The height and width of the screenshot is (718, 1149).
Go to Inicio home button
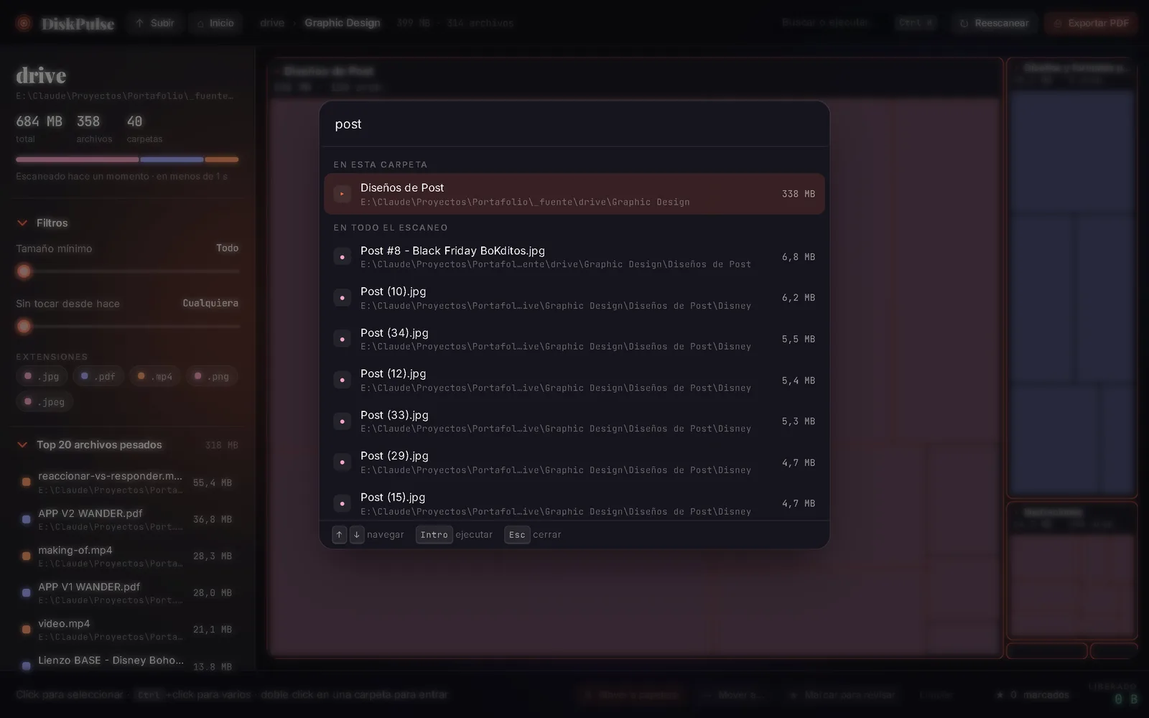click(215, 23)
